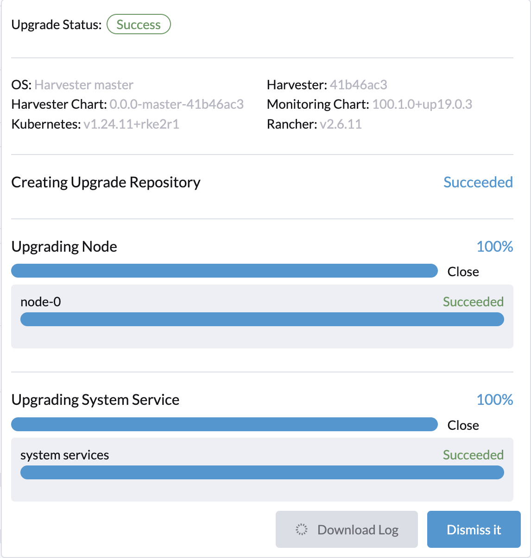Dismiss the upgrade status dialog

[x=474, y=529]
